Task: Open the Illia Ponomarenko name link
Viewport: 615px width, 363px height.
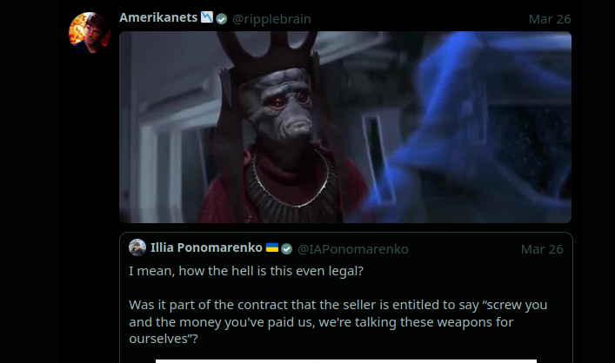Action: (x=206, y=247)
